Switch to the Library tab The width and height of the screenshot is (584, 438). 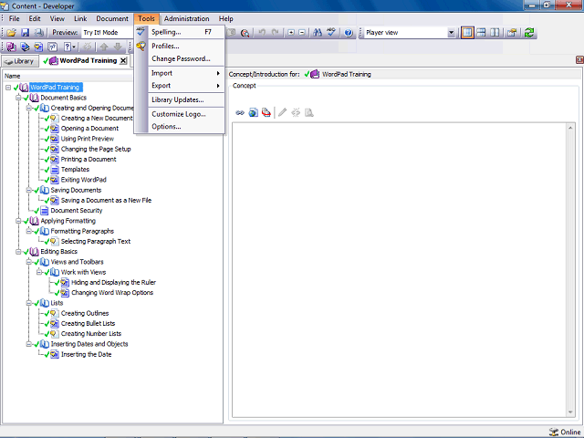coord(20,61)
